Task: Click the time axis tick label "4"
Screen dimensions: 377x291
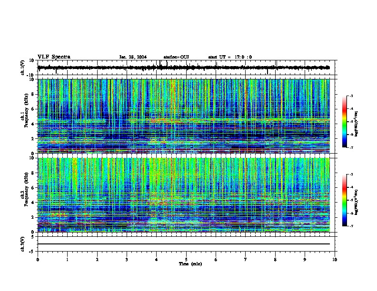Action: pos(157,260)
